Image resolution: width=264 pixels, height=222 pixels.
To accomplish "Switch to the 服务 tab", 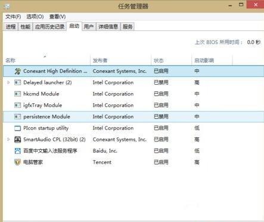I will point(128,27).
